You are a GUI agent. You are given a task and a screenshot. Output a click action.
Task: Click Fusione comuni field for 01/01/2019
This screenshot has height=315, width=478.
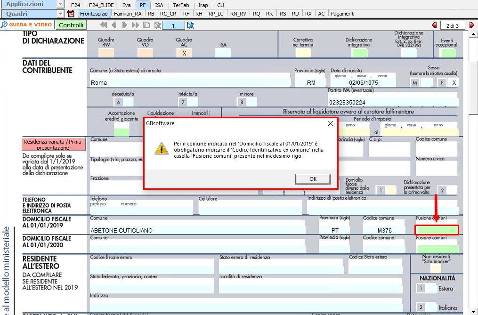pos(437,230)
